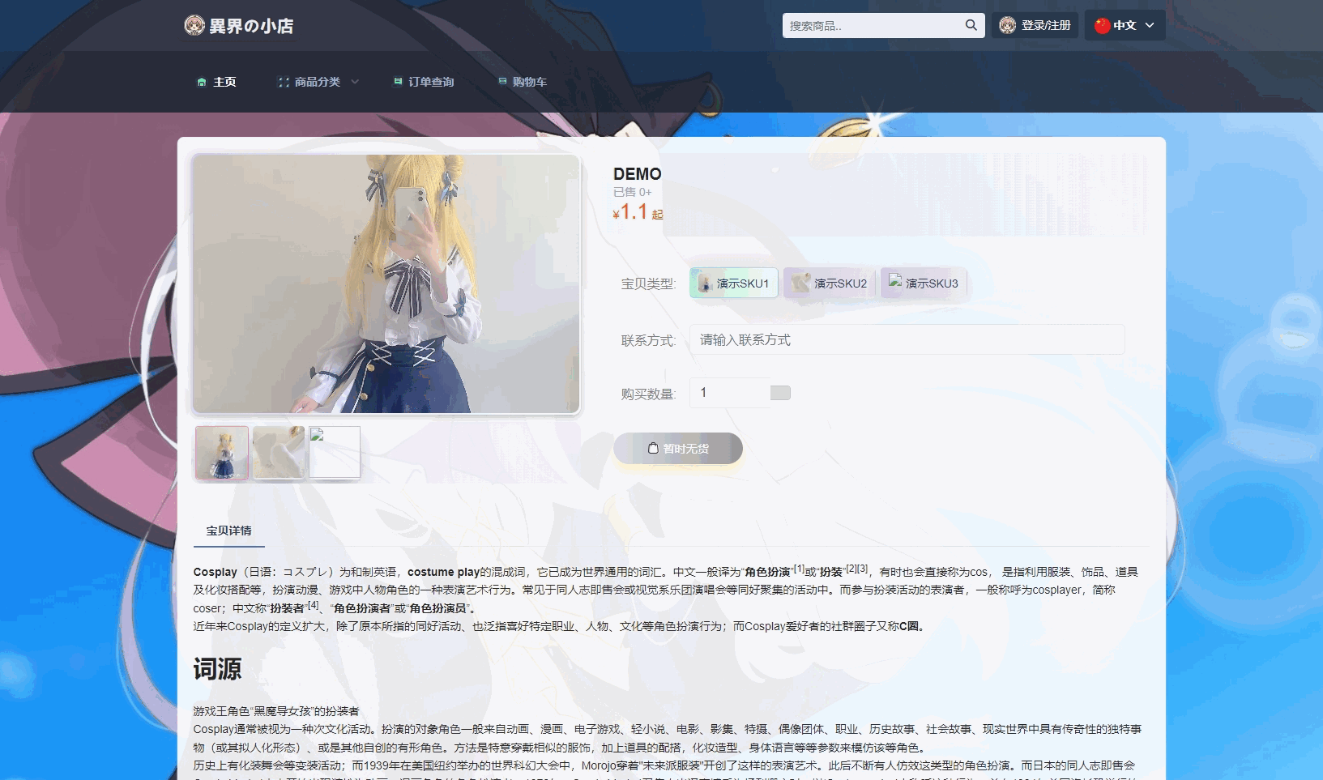Select the 演示SKU2 variant option
The height and width of the screenshot is (780, 1323).
pos(829,283)
